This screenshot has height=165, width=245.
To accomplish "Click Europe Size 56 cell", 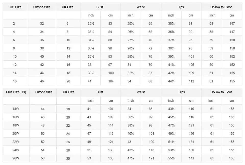I will (x=43, y=158).
